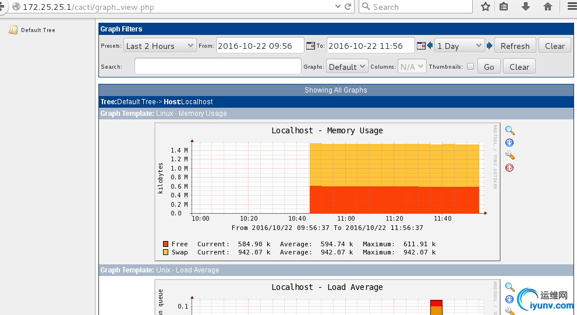Click the Free current value 584.90 k
Screen dimensions: 577x315
(x=254, y=244)
